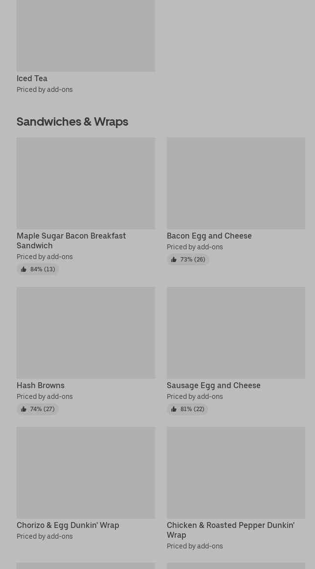Click thumbs-up icon beside 74% rating
Image resolution: width=315 pixels, height=569 pixels.
pyautogui.click(x=23, y=409)
